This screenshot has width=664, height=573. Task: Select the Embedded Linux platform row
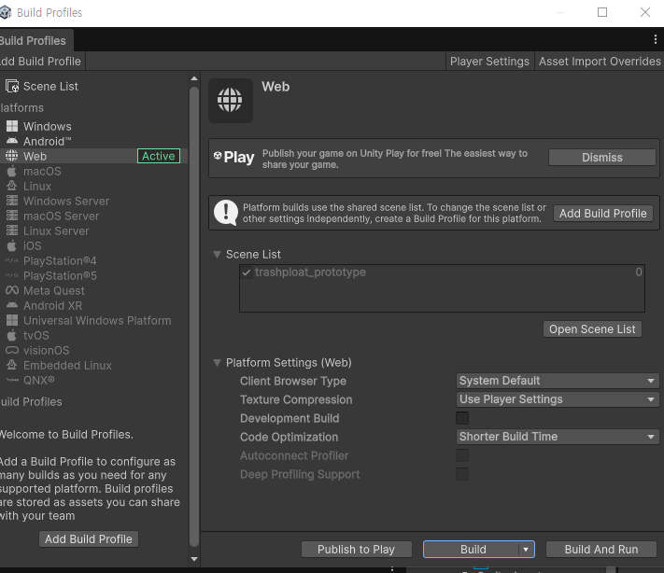(94, 365)
